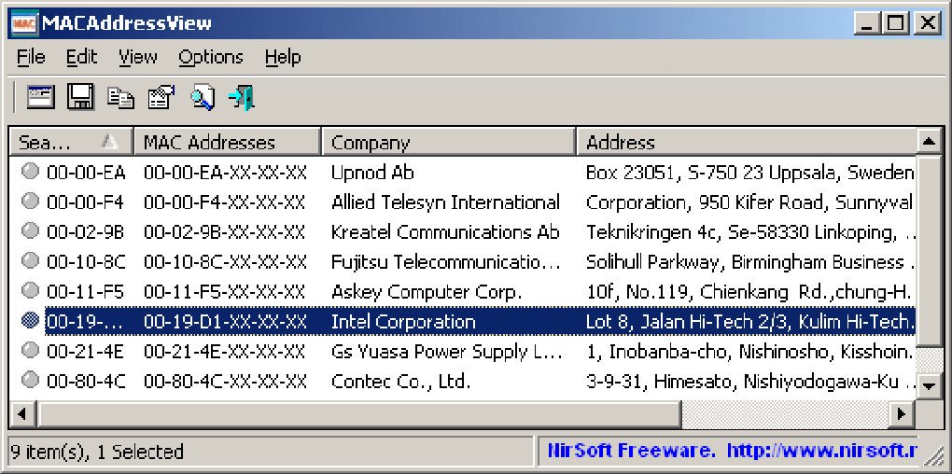
Task: Click the vertical scrollbar up arrow
Action: pos(929,142)
